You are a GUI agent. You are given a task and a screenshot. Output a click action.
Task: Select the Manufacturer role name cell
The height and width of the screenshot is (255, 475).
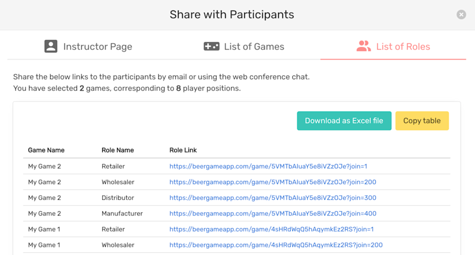(122, 213)
